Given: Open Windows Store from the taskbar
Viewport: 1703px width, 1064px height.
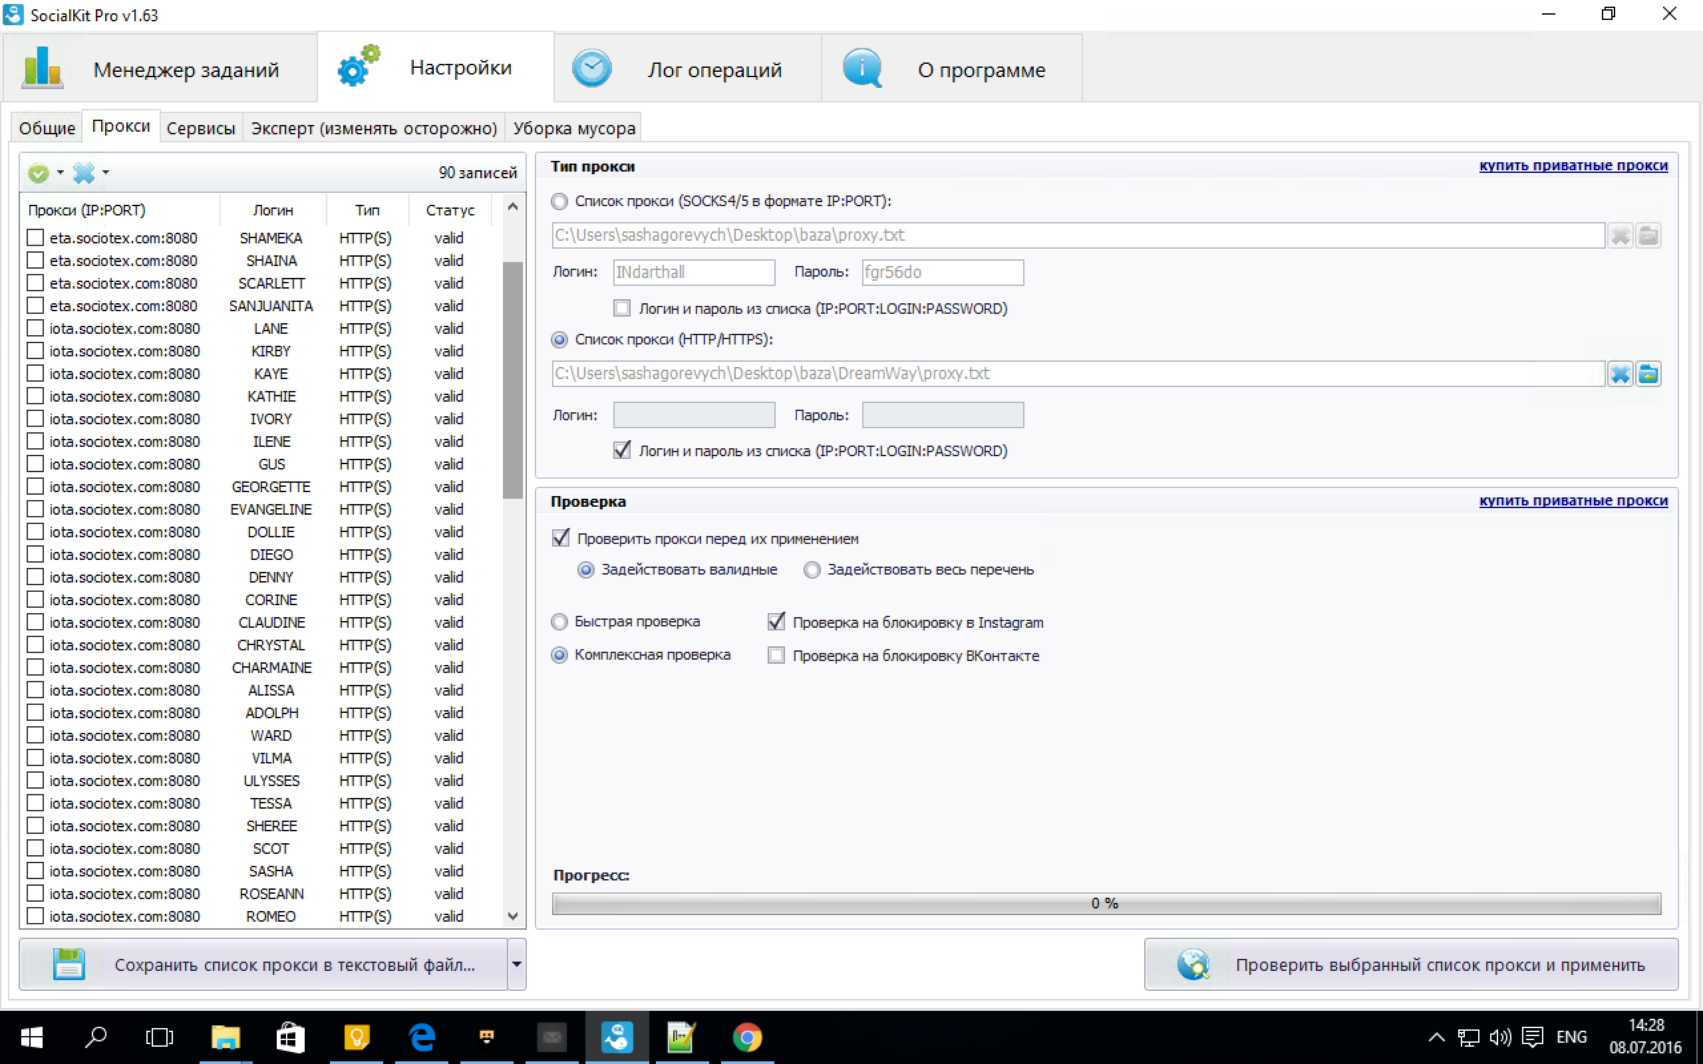Looking at the screenshot, I should (x=291, y=1037).
